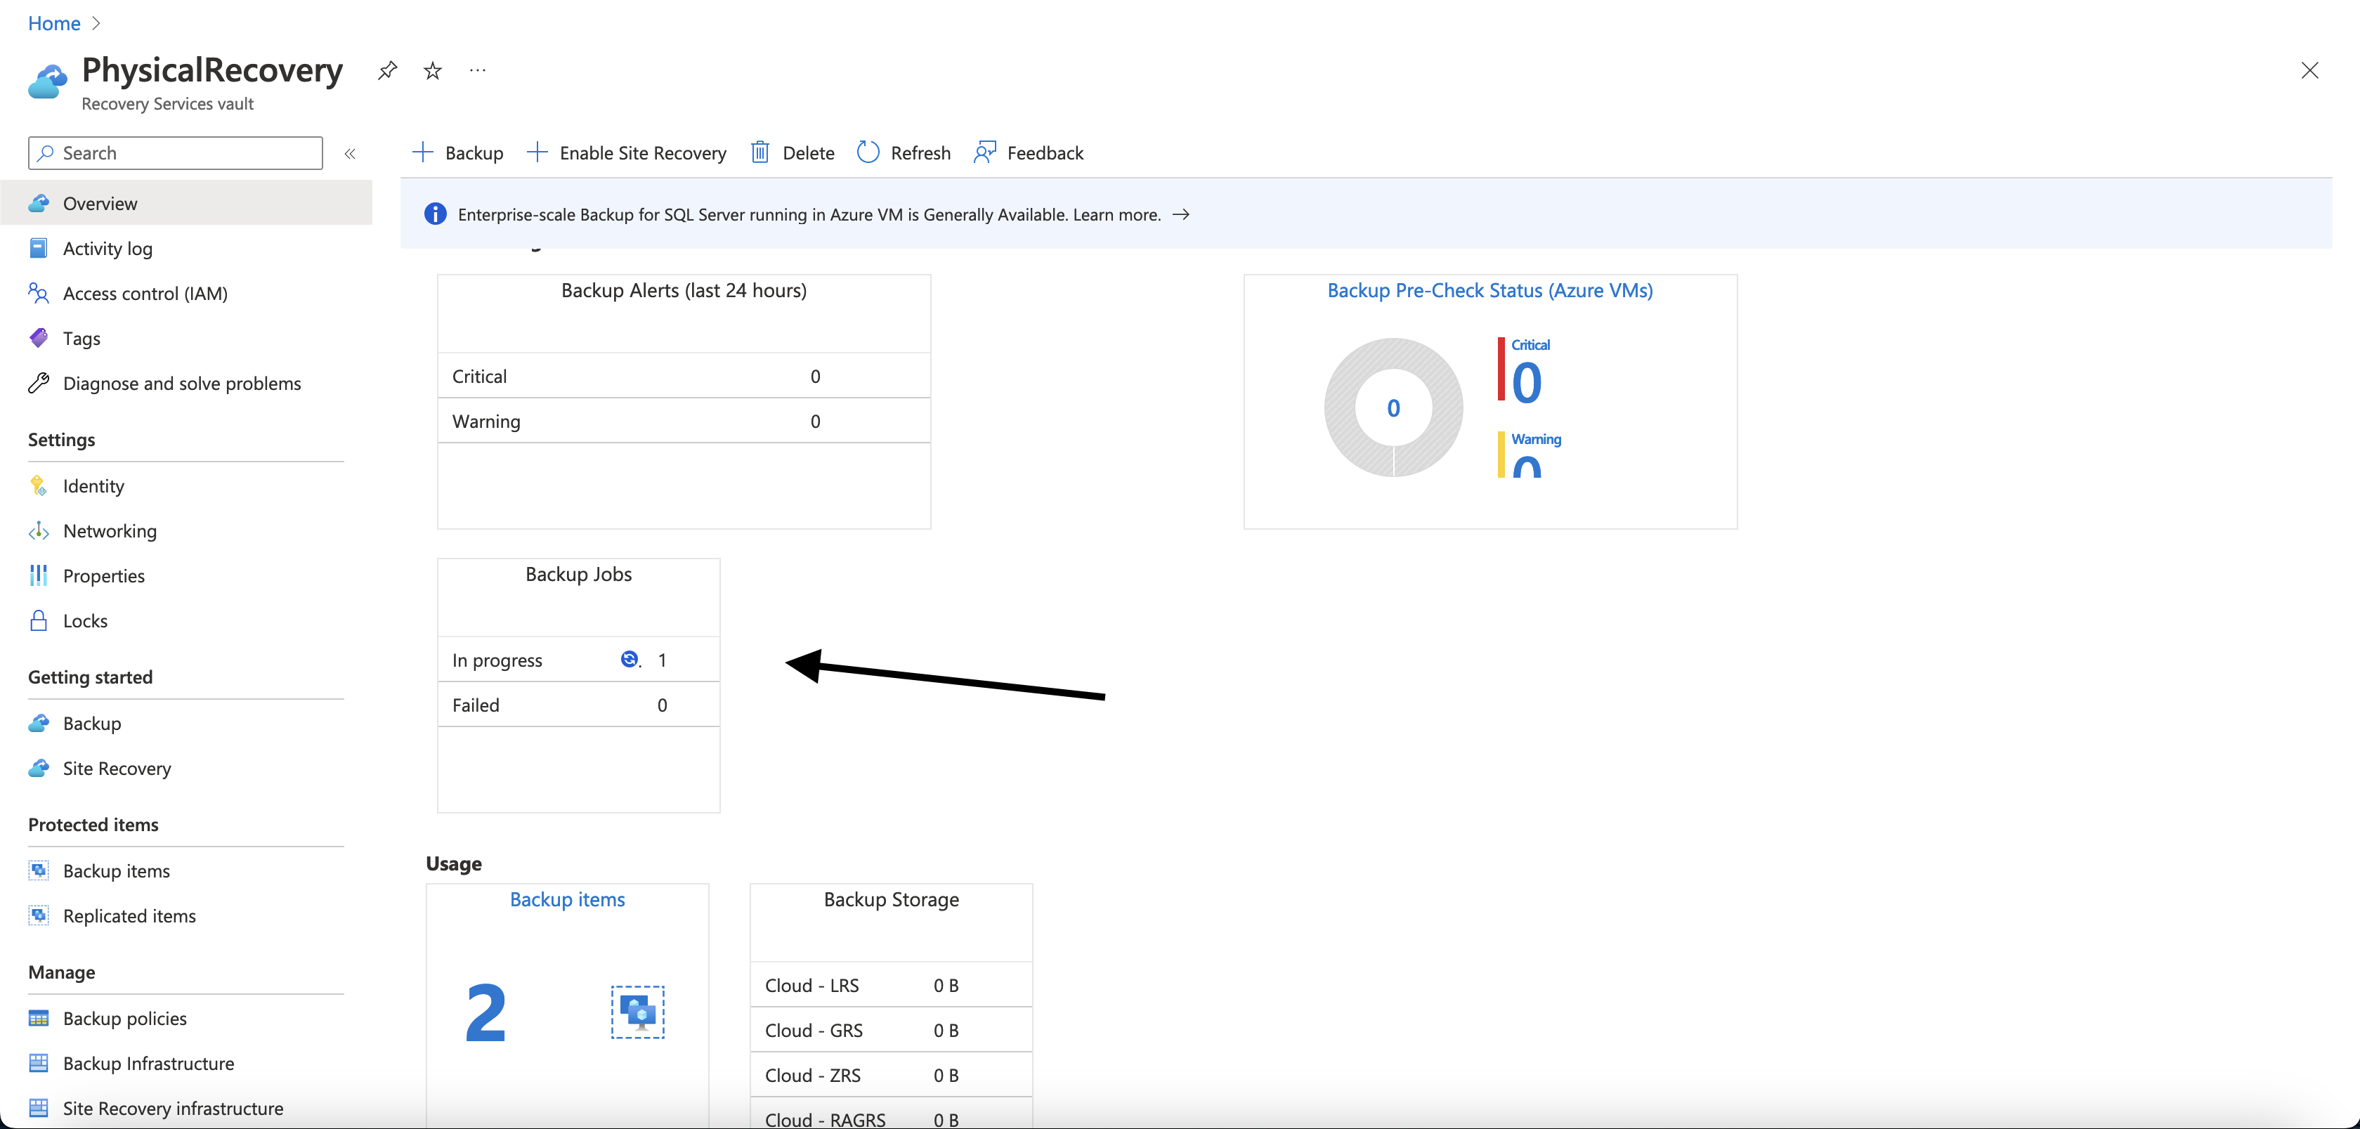Select Overview in the sidebar
This screenshot has height=1129, width=2360.
186,204
